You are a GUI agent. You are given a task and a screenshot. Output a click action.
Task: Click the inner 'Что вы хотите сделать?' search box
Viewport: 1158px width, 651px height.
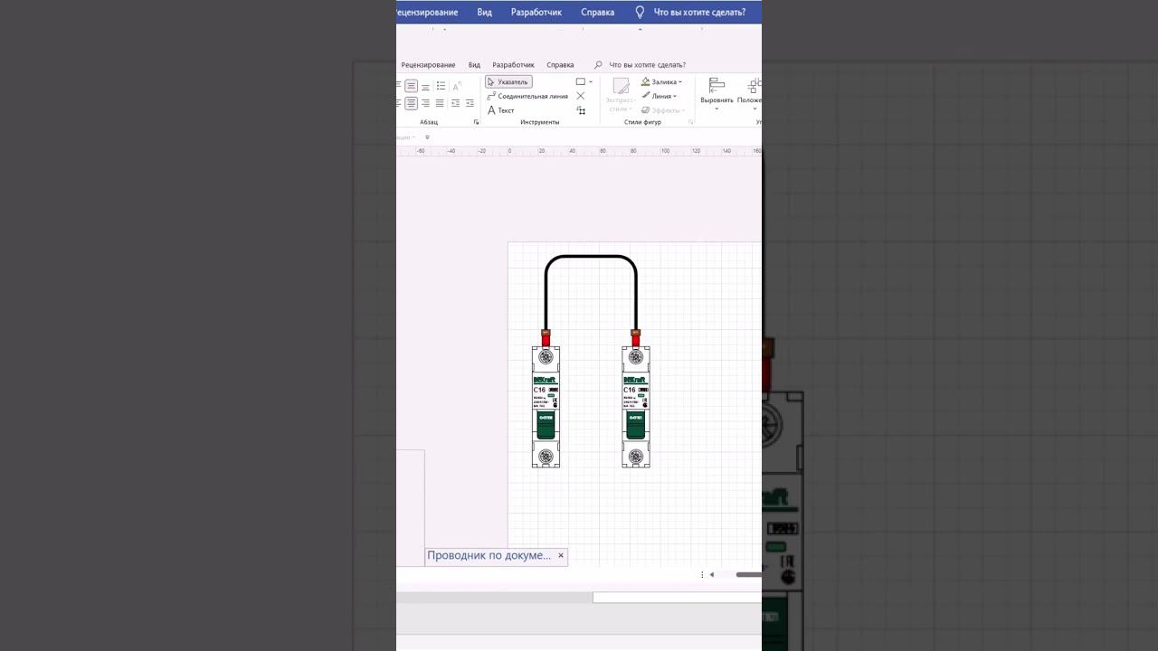pyautogui.click(x=647, y=65)
